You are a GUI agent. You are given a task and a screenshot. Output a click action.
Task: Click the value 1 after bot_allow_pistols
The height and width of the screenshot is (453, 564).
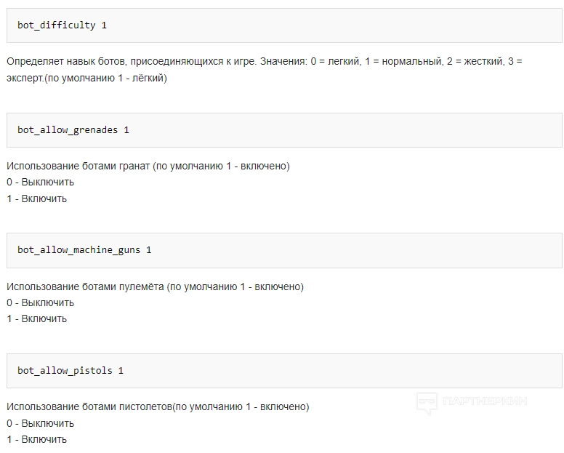tap(121, 371)
